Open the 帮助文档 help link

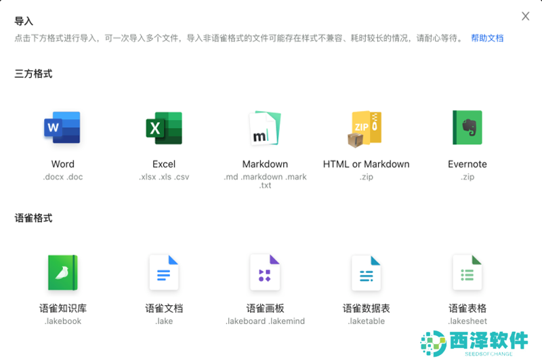[487, 38]
